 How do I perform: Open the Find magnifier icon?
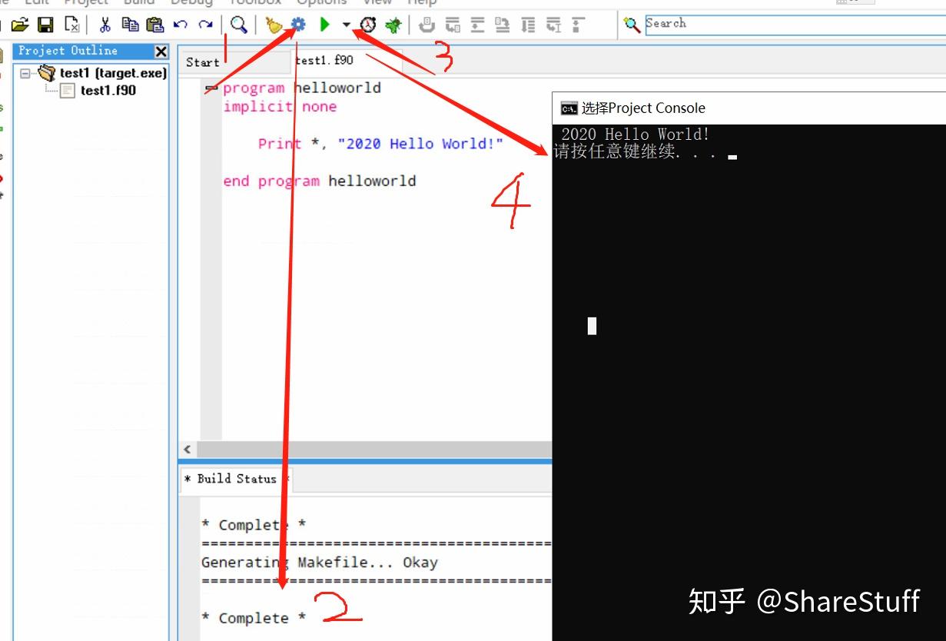pyautogui.click(x=238, y=24)
